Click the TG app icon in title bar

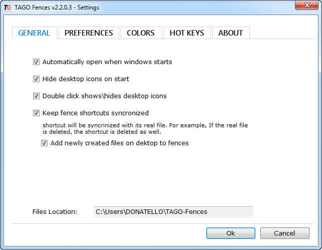[x=8, y=8]
